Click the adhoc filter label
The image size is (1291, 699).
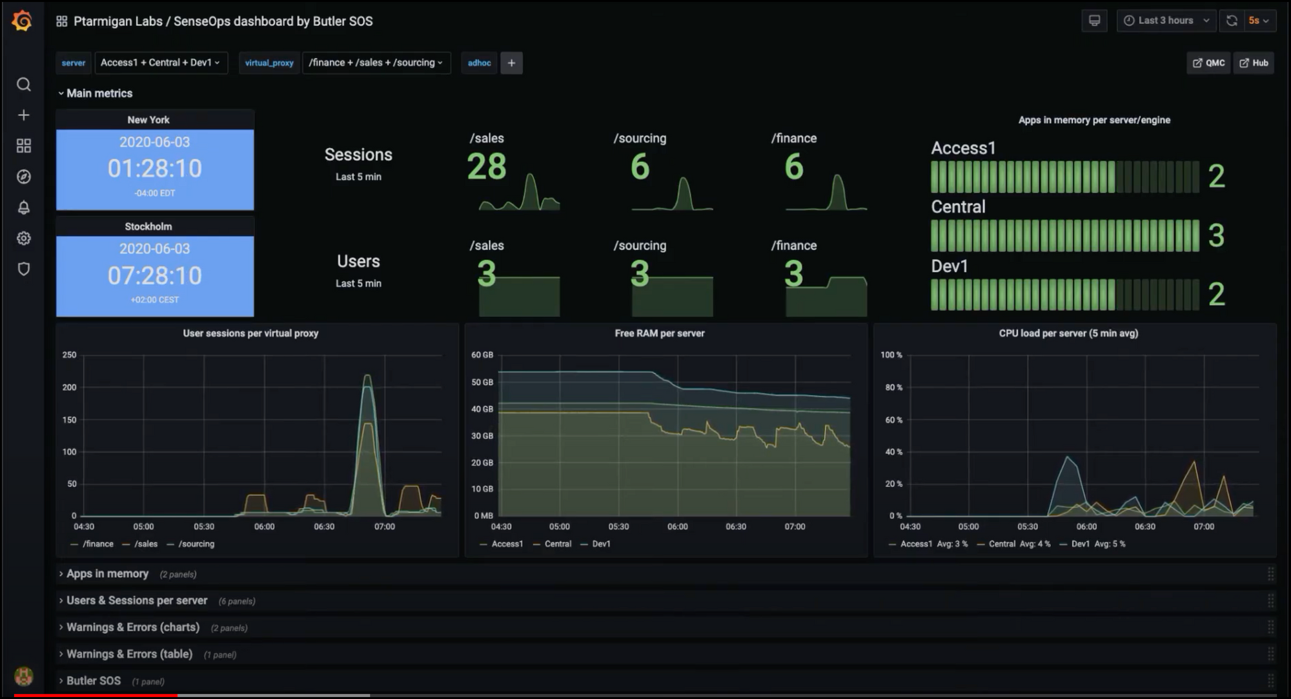479,63
